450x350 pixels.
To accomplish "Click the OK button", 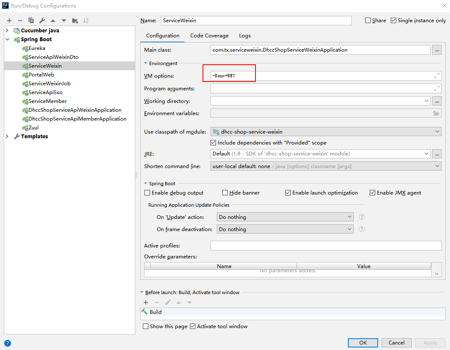I will [x=363, y=342].
